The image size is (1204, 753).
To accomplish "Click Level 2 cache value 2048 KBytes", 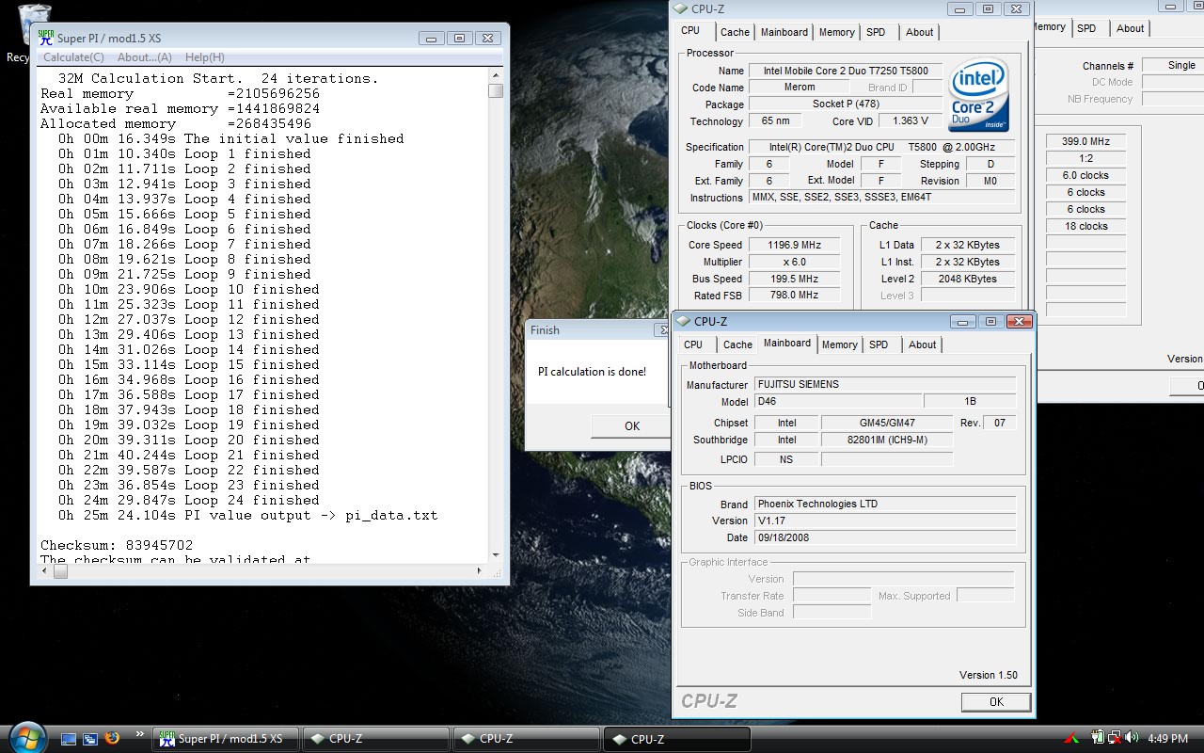I will (969, 279).
